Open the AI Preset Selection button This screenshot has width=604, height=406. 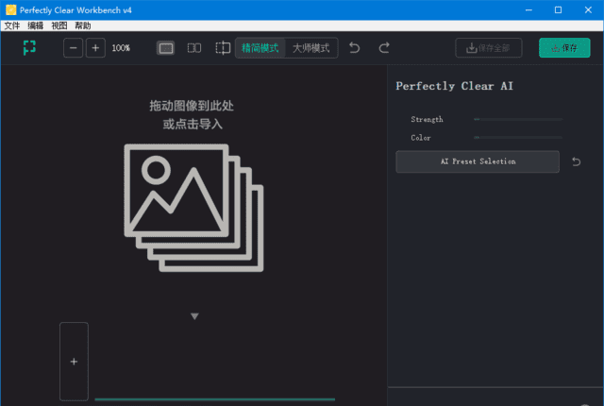tap(478, 161)
